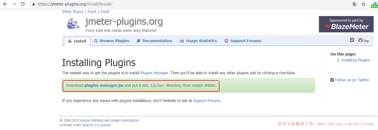
Task: Open Support Forums link in paragraph
Action: pyautogui.click(x=206, y=101)
